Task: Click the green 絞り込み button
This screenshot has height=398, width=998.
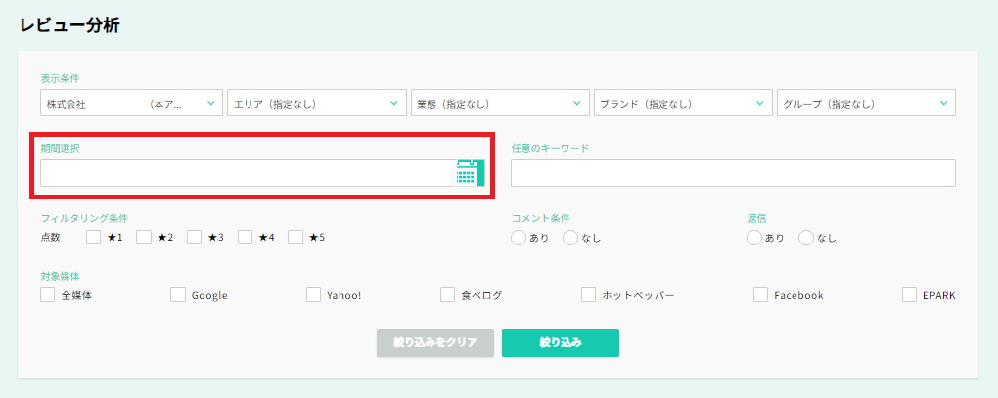Action: click(560, 342)
